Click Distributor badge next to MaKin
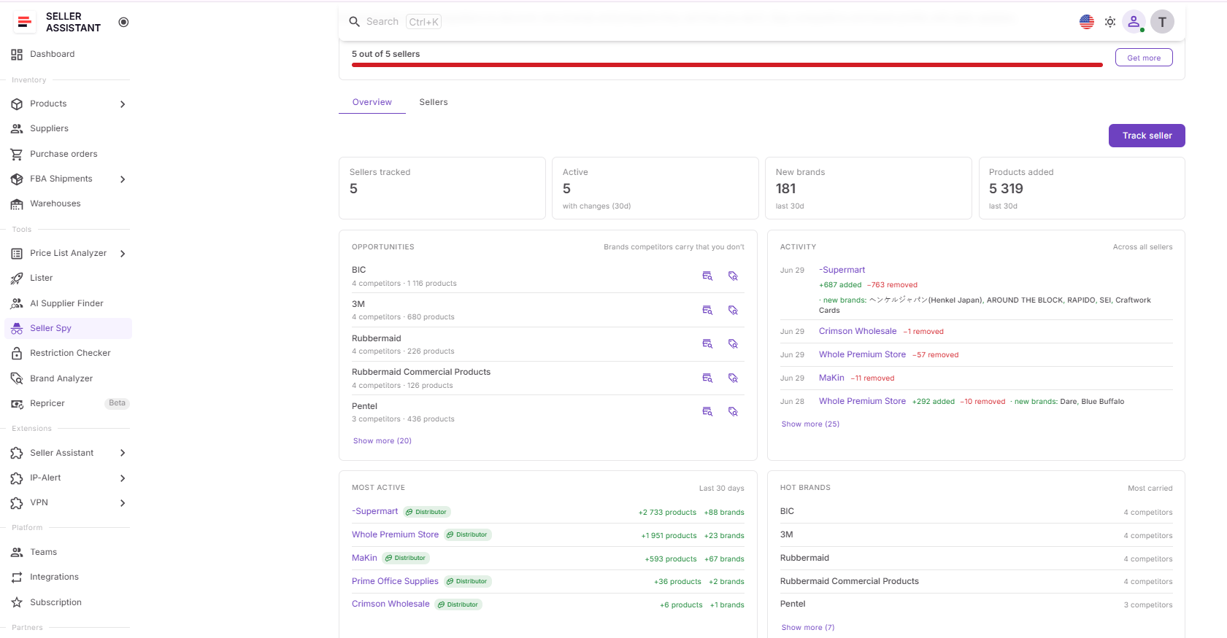Viewport: 1227px width, 638px height. [x=406, y=558]
